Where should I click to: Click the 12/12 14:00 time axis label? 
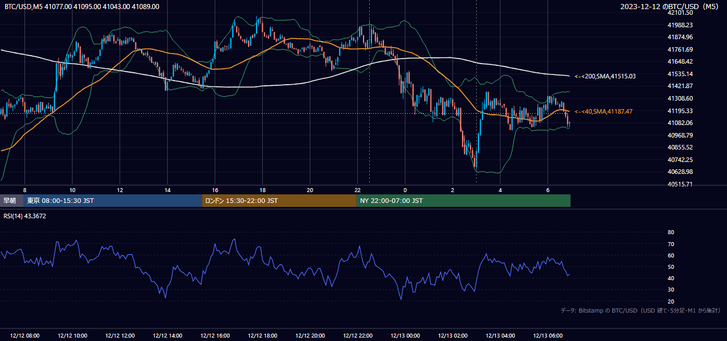168,335
